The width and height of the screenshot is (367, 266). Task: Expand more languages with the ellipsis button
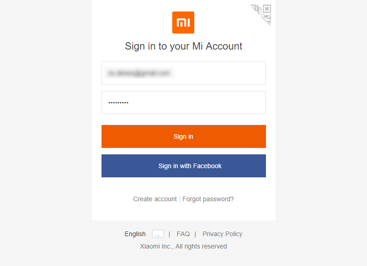click(x=158, y=234)
